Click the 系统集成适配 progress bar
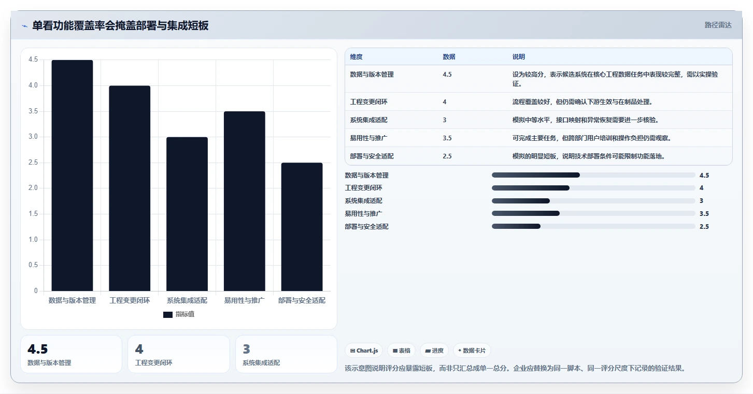Screen dimensions: 753x394 [593, 201]
